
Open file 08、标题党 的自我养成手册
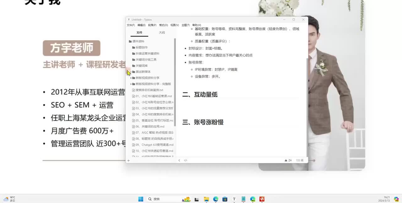[153, 139]
